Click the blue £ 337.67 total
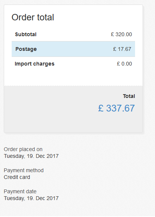155x217 pixels. click(116, 108)
